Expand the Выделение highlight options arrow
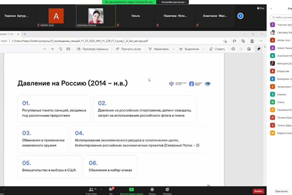 203,49
